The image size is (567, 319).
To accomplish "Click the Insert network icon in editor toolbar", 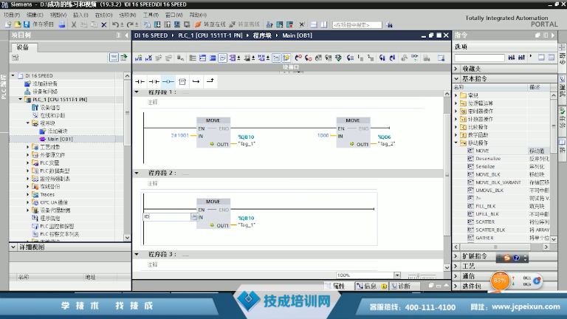I will point(139,58).
